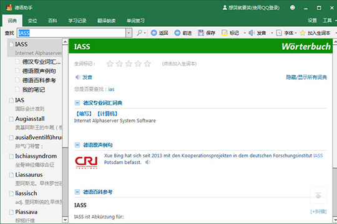The height and width of the screenshot is (224, 337).
Task: Click the suggested word link ias
Action: (111, 89)
